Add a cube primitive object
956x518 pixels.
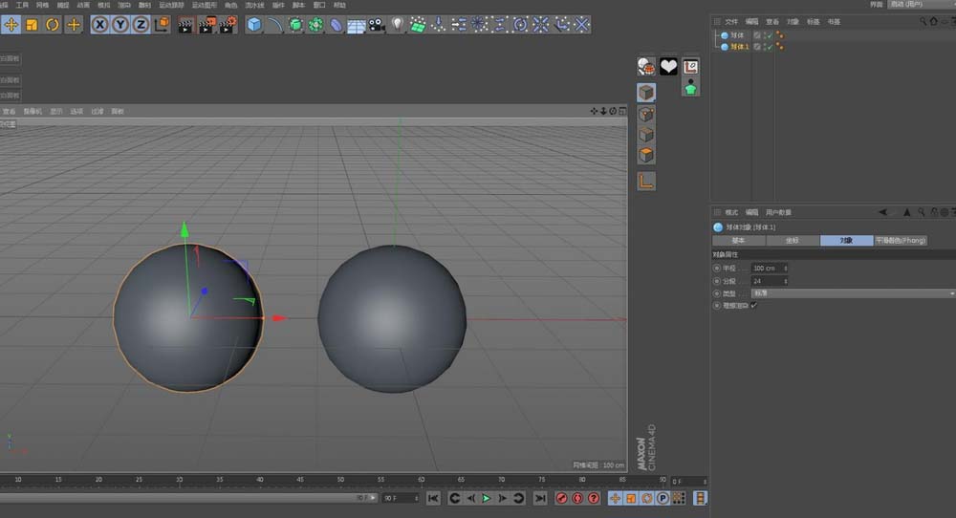point(254,25)
